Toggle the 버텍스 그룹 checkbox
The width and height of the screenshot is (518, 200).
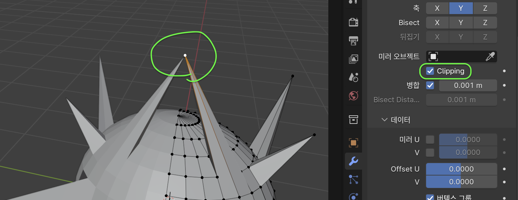coord(430,197)
